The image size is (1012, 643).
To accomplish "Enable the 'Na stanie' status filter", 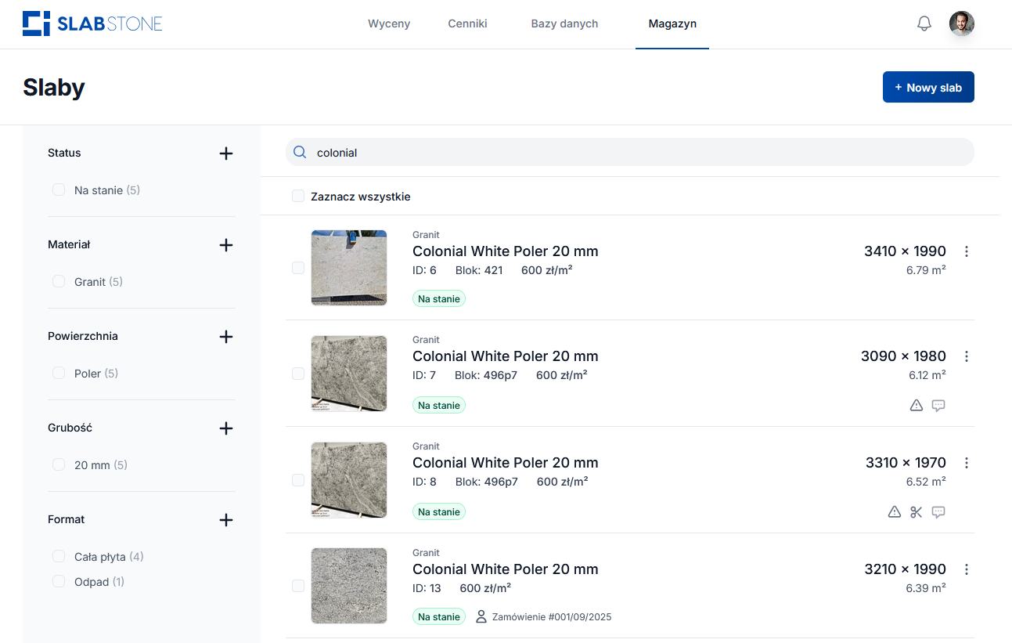I will click(x=59, y=190).
